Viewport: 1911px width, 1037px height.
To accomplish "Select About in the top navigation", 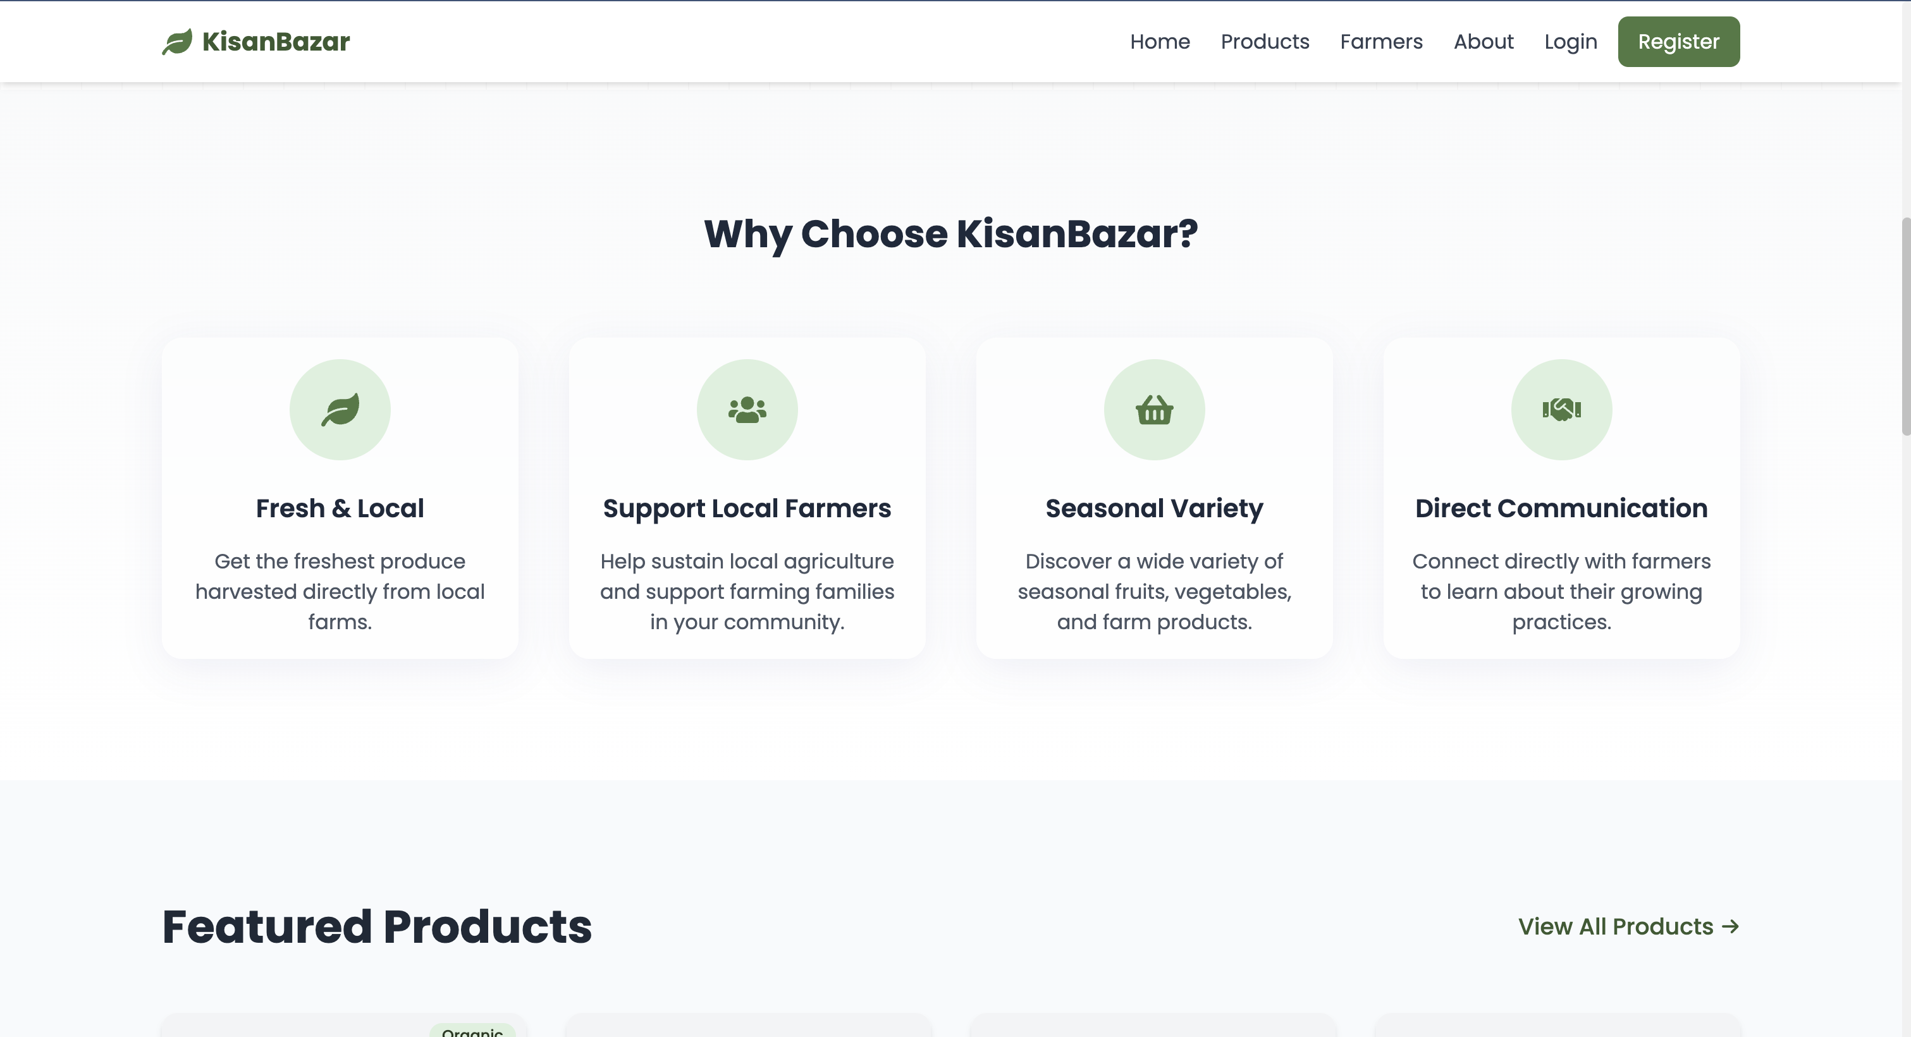I will pyautogui.click(x=1483, y=42).
